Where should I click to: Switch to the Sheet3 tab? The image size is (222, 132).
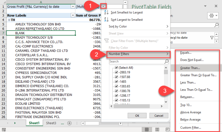tap(51, 123)
